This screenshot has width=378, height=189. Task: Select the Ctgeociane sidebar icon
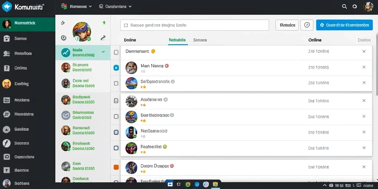pos(7,157)
